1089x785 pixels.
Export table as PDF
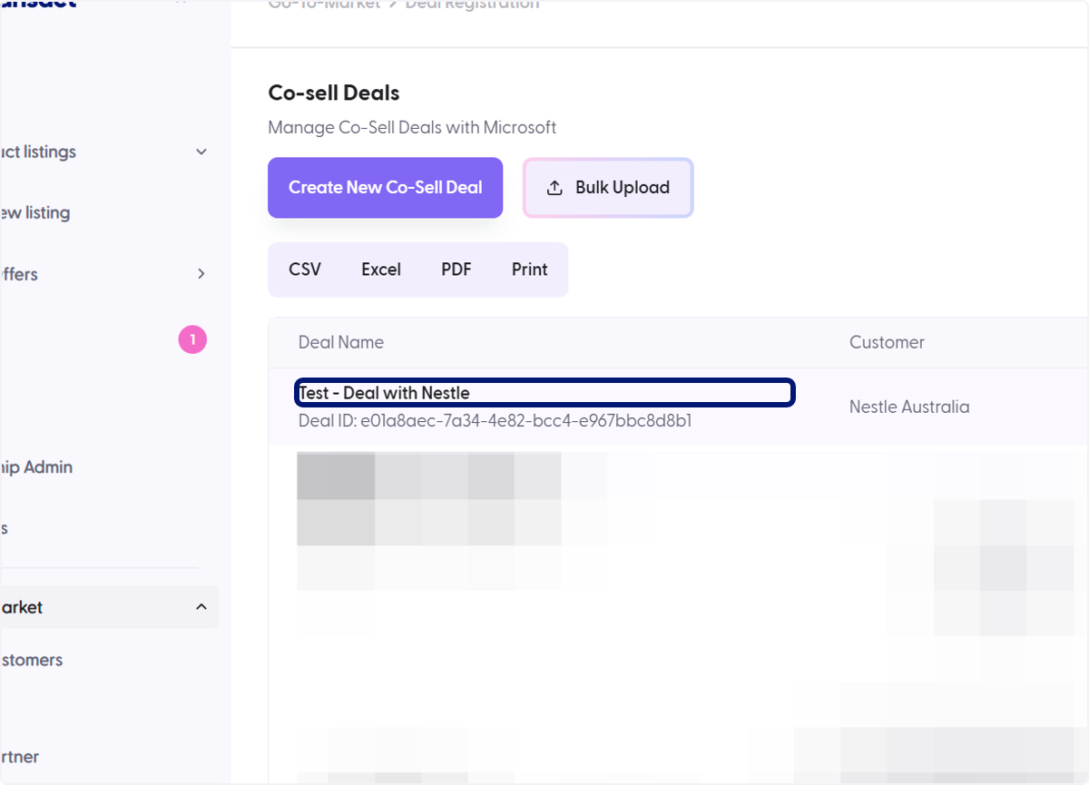456,270
